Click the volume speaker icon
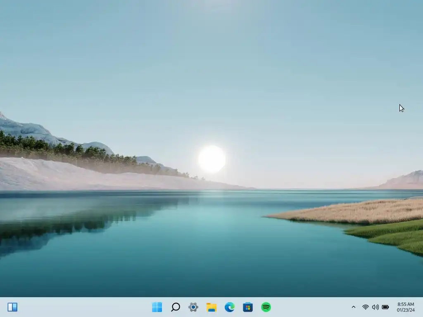The image size is (423, 317). tap(375, 307)
